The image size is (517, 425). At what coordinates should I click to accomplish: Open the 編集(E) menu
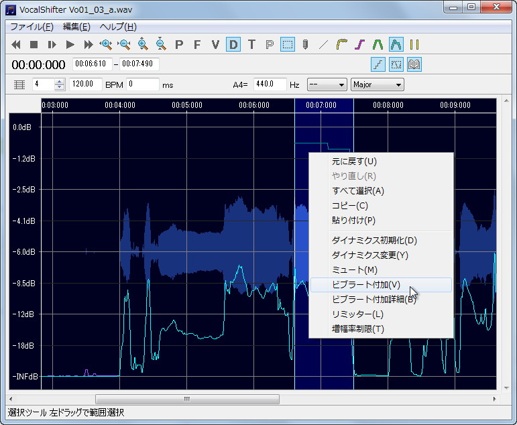(76, 27)
